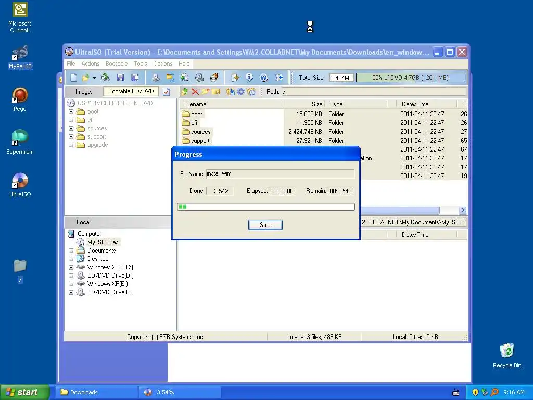Select the sources folder in file list
Image resolution: width=533 pixels, height=400 pixels.
196,132
